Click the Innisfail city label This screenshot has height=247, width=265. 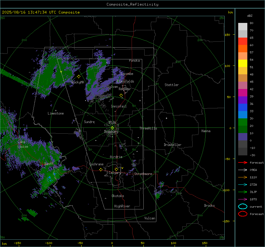click(x=119, y=106)
